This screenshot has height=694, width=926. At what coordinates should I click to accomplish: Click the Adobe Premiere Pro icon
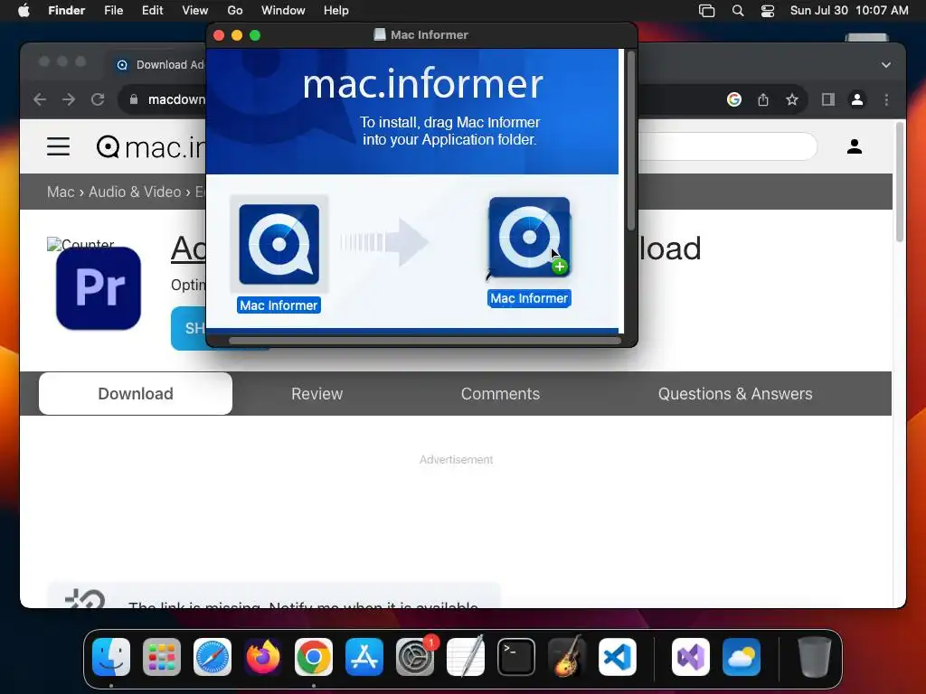pyautogui.click(x=99, y=288)
